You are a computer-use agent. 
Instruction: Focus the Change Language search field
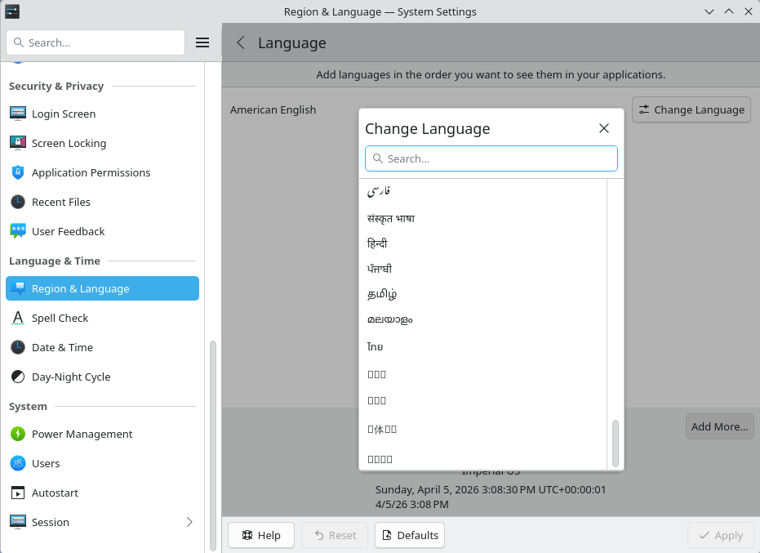491,158
